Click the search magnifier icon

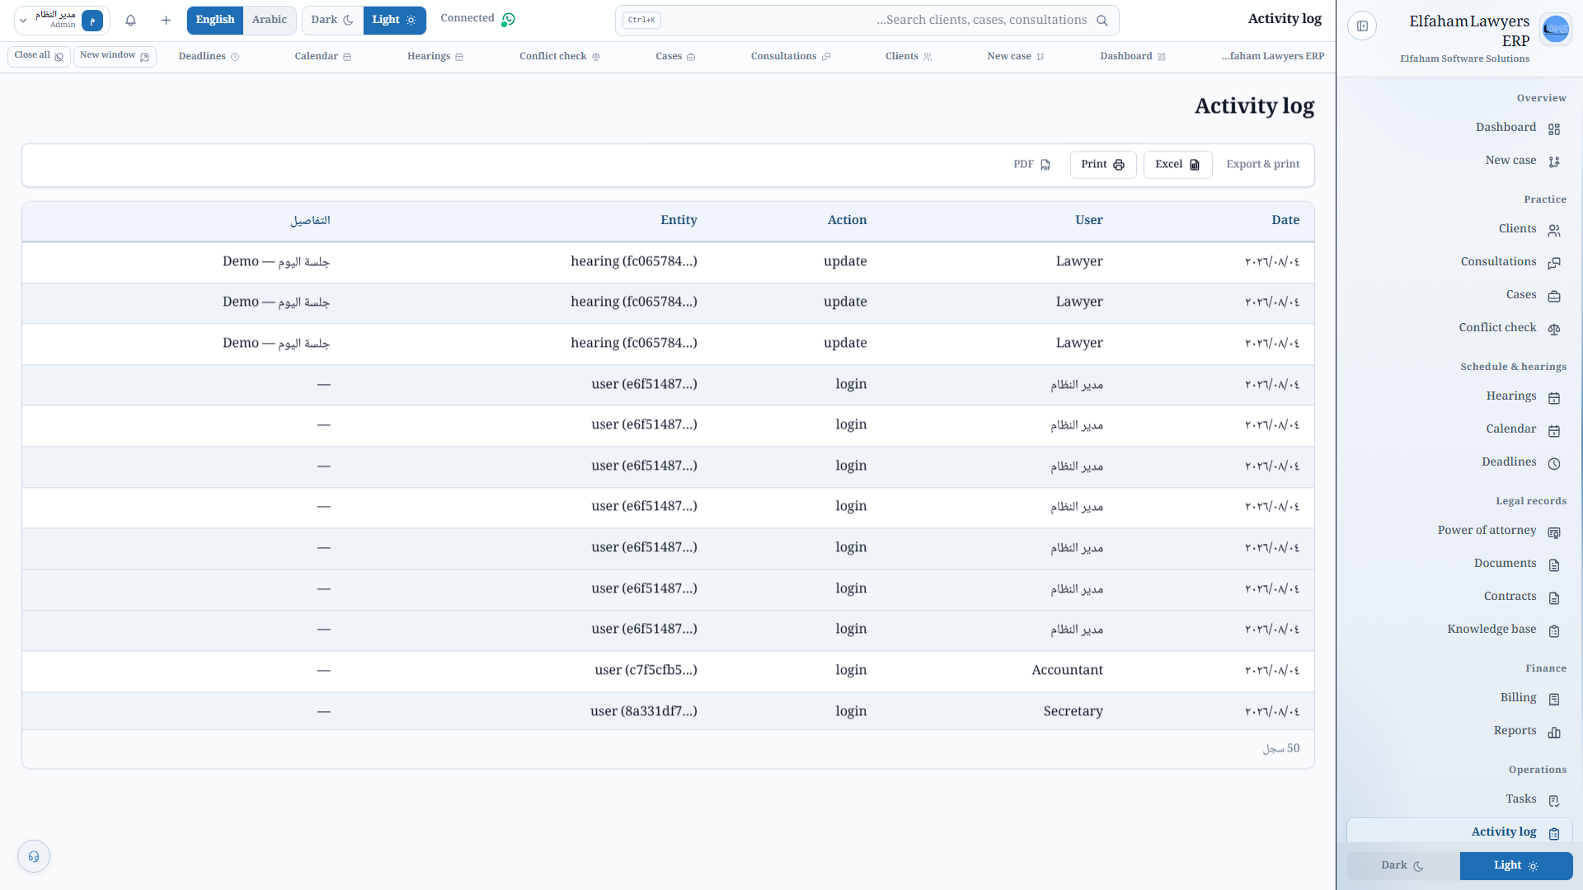[1102, 21]
